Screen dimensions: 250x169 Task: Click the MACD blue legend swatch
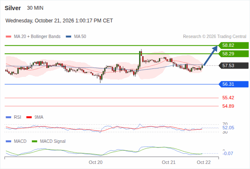point(8,142)
